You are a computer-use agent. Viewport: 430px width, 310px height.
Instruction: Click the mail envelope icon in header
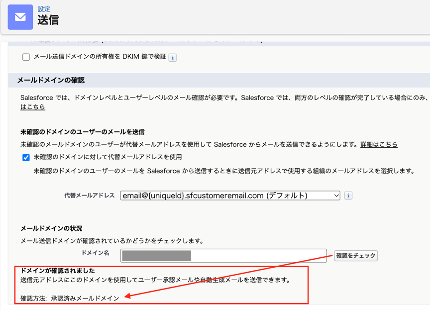pyautogui.click(x=20, y=17)
